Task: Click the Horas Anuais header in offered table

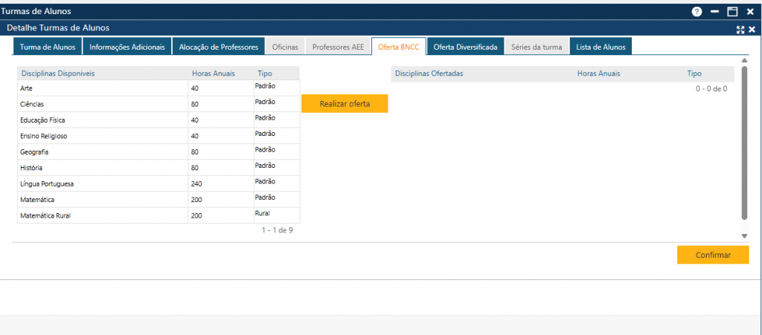Action: tap(598, 74)
